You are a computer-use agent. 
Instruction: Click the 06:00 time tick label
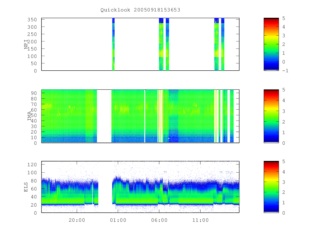tap(159, 220)
